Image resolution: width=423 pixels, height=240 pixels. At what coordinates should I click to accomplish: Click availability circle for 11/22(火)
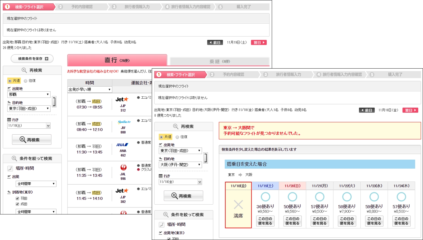347,197
